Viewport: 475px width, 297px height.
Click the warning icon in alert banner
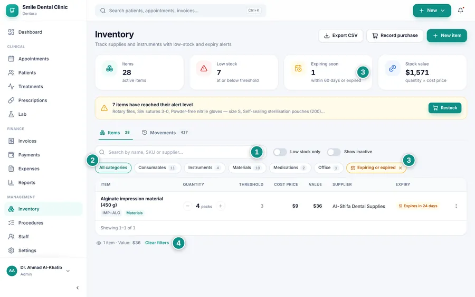[x=104, y=108]
